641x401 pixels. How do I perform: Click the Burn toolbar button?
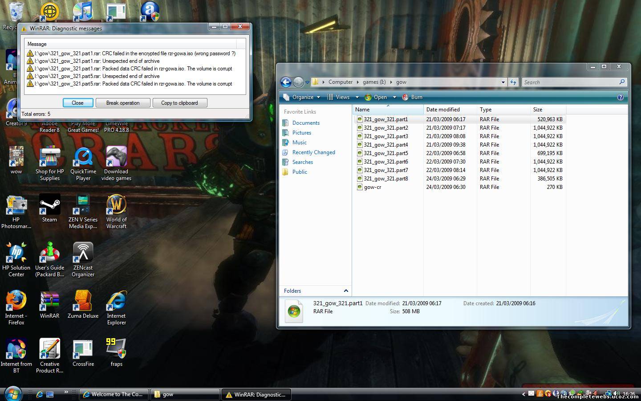[412, 97]
